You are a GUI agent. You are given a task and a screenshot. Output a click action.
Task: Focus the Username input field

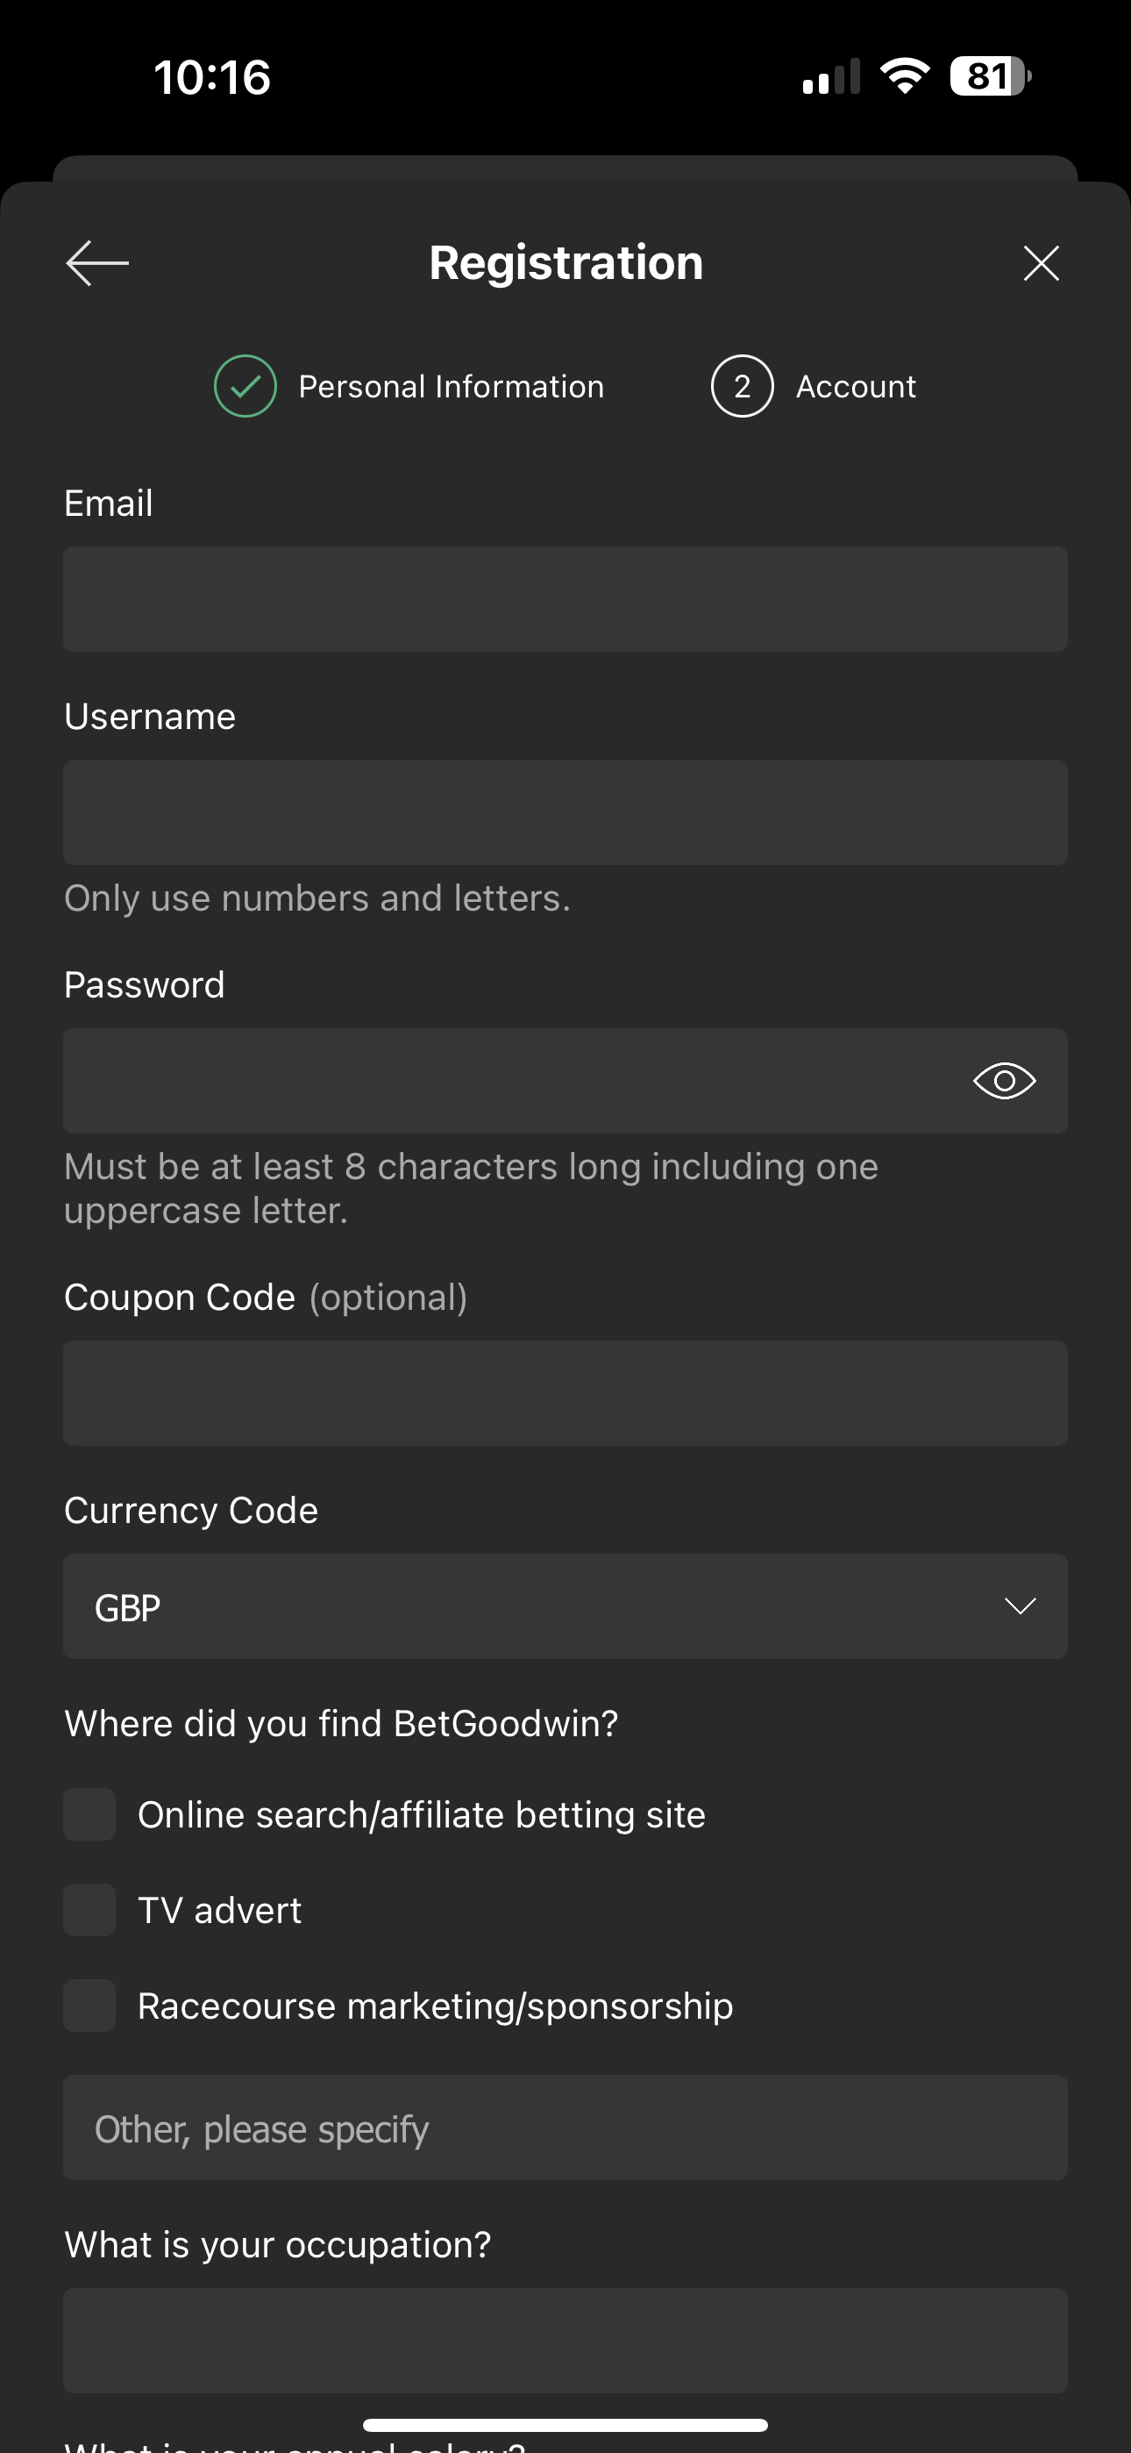[x=565, y=812]
